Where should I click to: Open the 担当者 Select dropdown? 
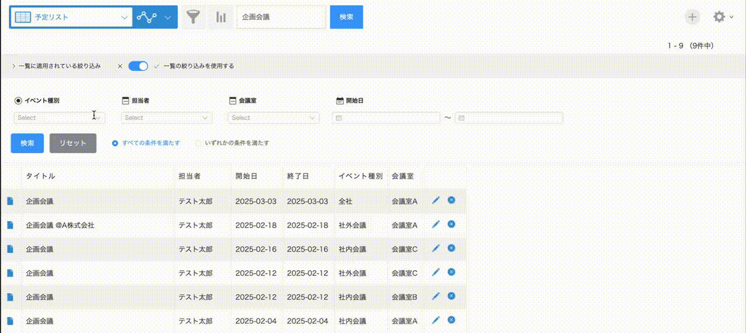(x=166, y=118)
